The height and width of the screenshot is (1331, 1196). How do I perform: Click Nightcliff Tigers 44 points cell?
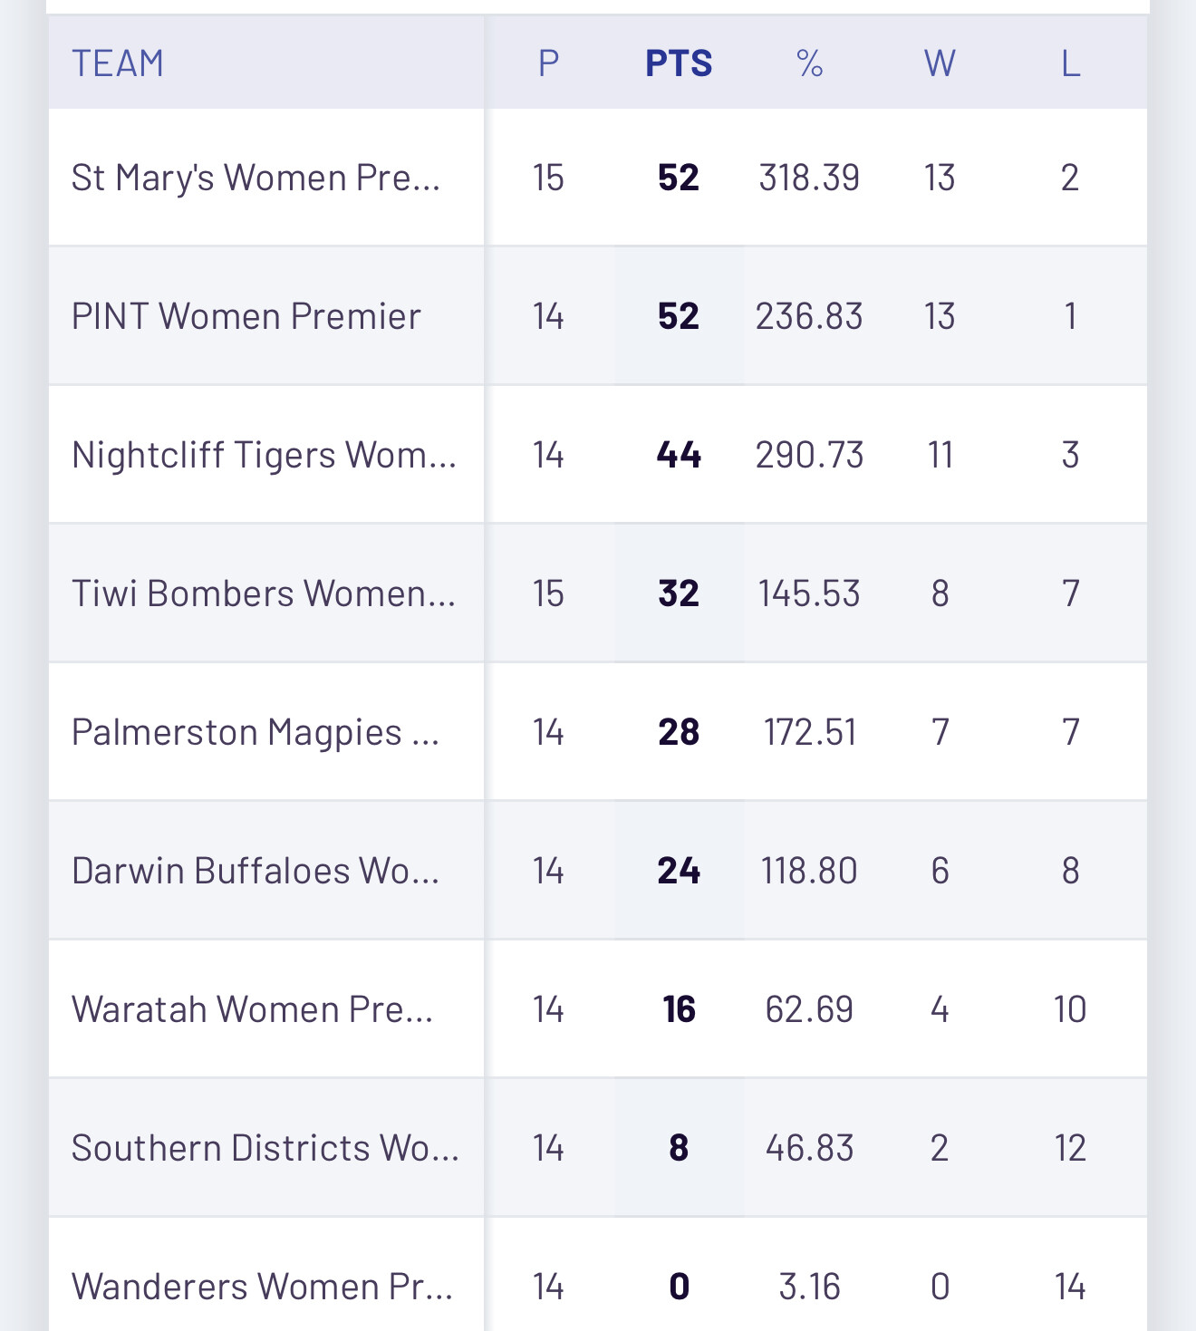click(x=679, y=455)
